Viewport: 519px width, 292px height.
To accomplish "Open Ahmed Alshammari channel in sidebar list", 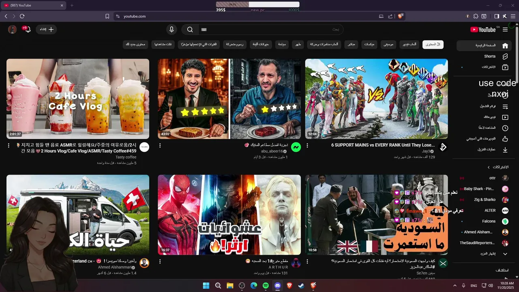I will pos(485,232).
